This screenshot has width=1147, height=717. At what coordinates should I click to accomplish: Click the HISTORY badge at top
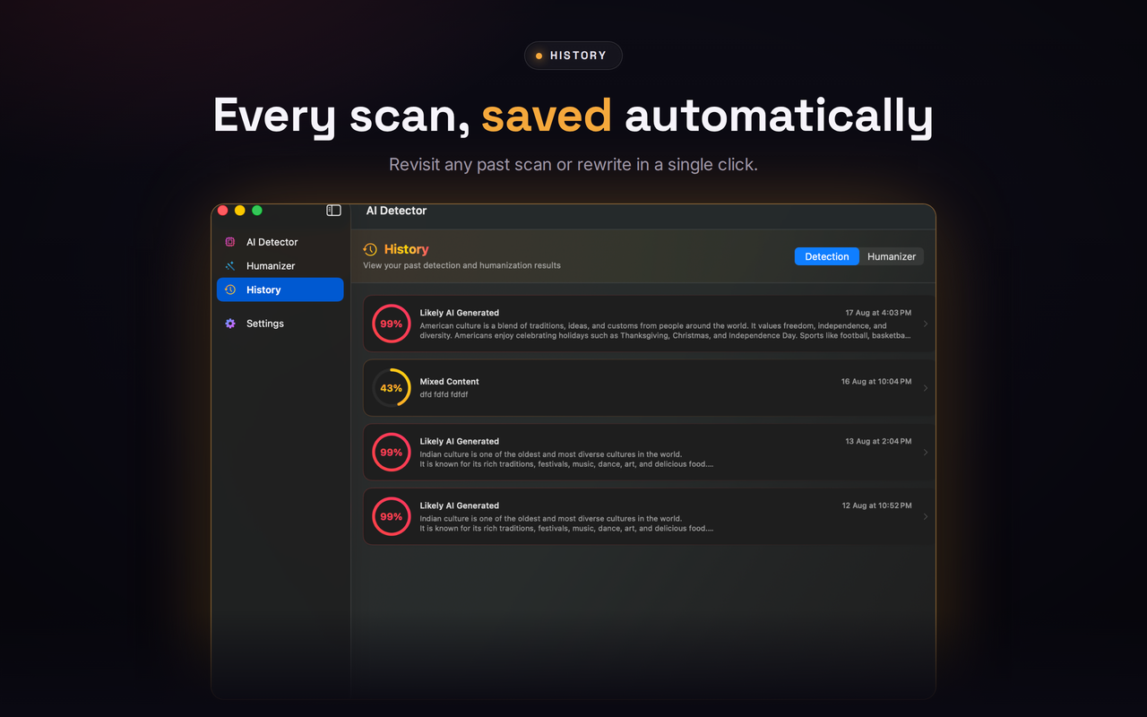[573, 56]
